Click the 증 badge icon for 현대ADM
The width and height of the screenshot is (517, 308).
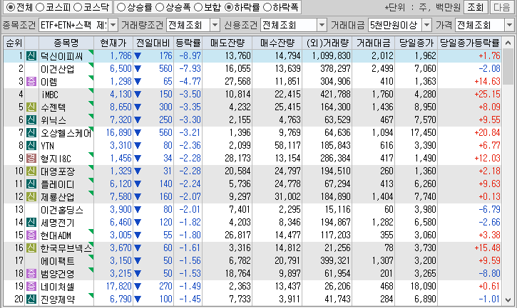tap(31, 235)
